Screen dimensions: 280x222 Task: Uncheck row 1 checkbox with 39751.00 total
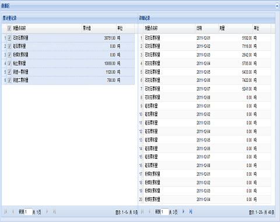9,38
